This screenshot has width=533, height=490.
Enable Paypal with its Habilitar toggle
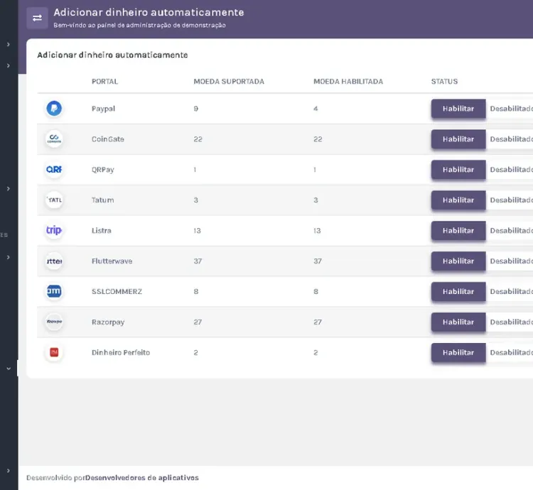[458, 109]
